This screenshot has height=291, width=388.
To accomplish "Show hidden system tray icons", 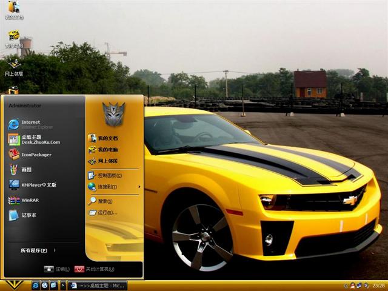I will coord(346,286).
